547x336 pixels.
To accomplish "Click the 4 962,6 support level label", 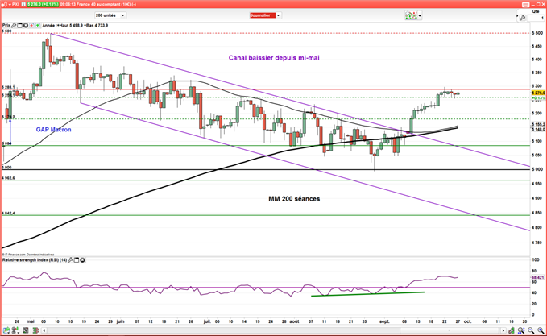I will 8,178.
